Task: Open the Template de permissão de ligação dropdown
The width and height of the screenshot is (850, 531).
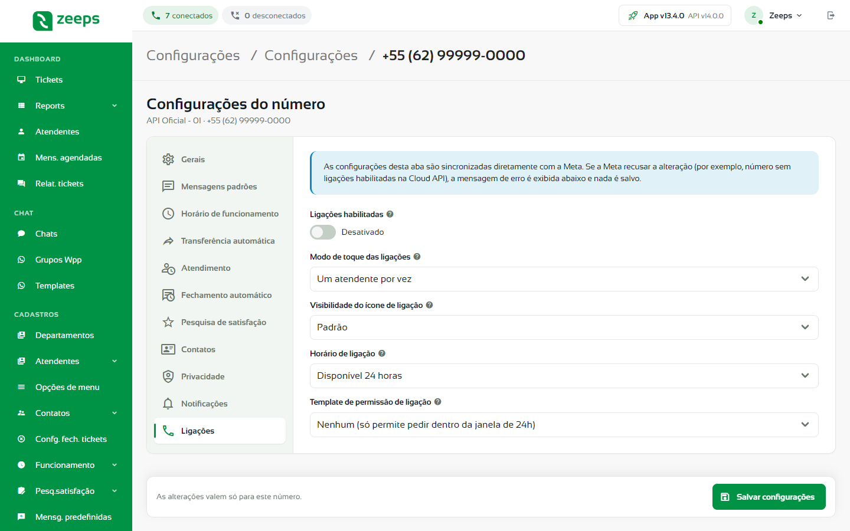Action: (x=564, y=425)
